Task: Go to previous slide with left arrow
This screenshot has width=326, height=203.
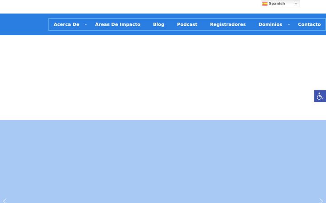Action: point(5,200)
